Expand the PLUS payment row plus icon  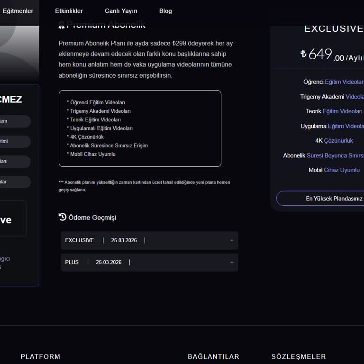[232, 262]
